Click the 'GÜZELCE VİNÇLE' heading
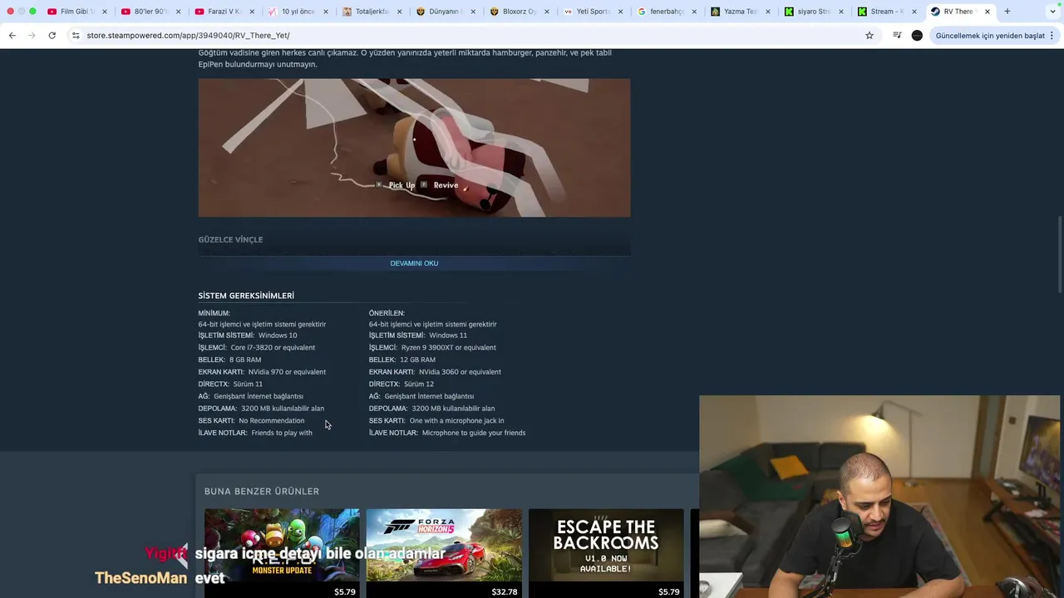Viewport: 1064px width, 598px height. [x=230, y=239]
